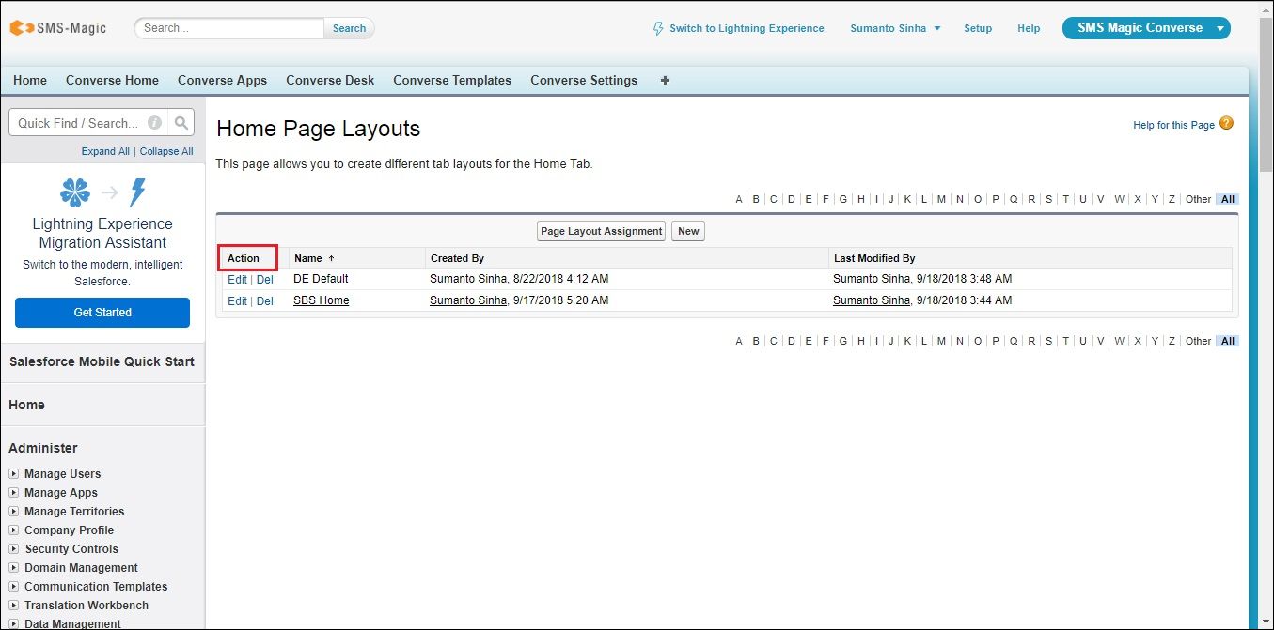Open the Converse Apps tab
The width and height of the screenshot is (1274, 630).
pyautogui.click(x=222, y=81)
